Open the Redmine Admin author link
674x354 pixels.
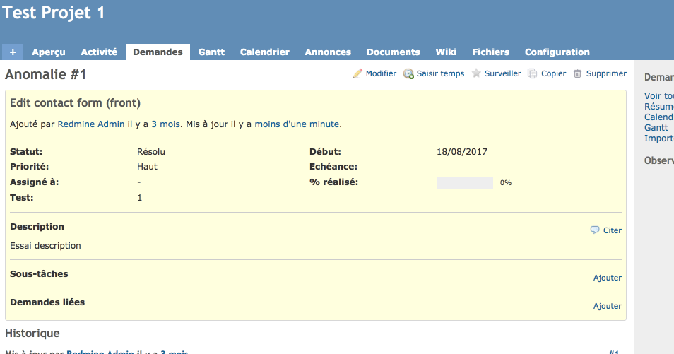[x=90, y=124]
